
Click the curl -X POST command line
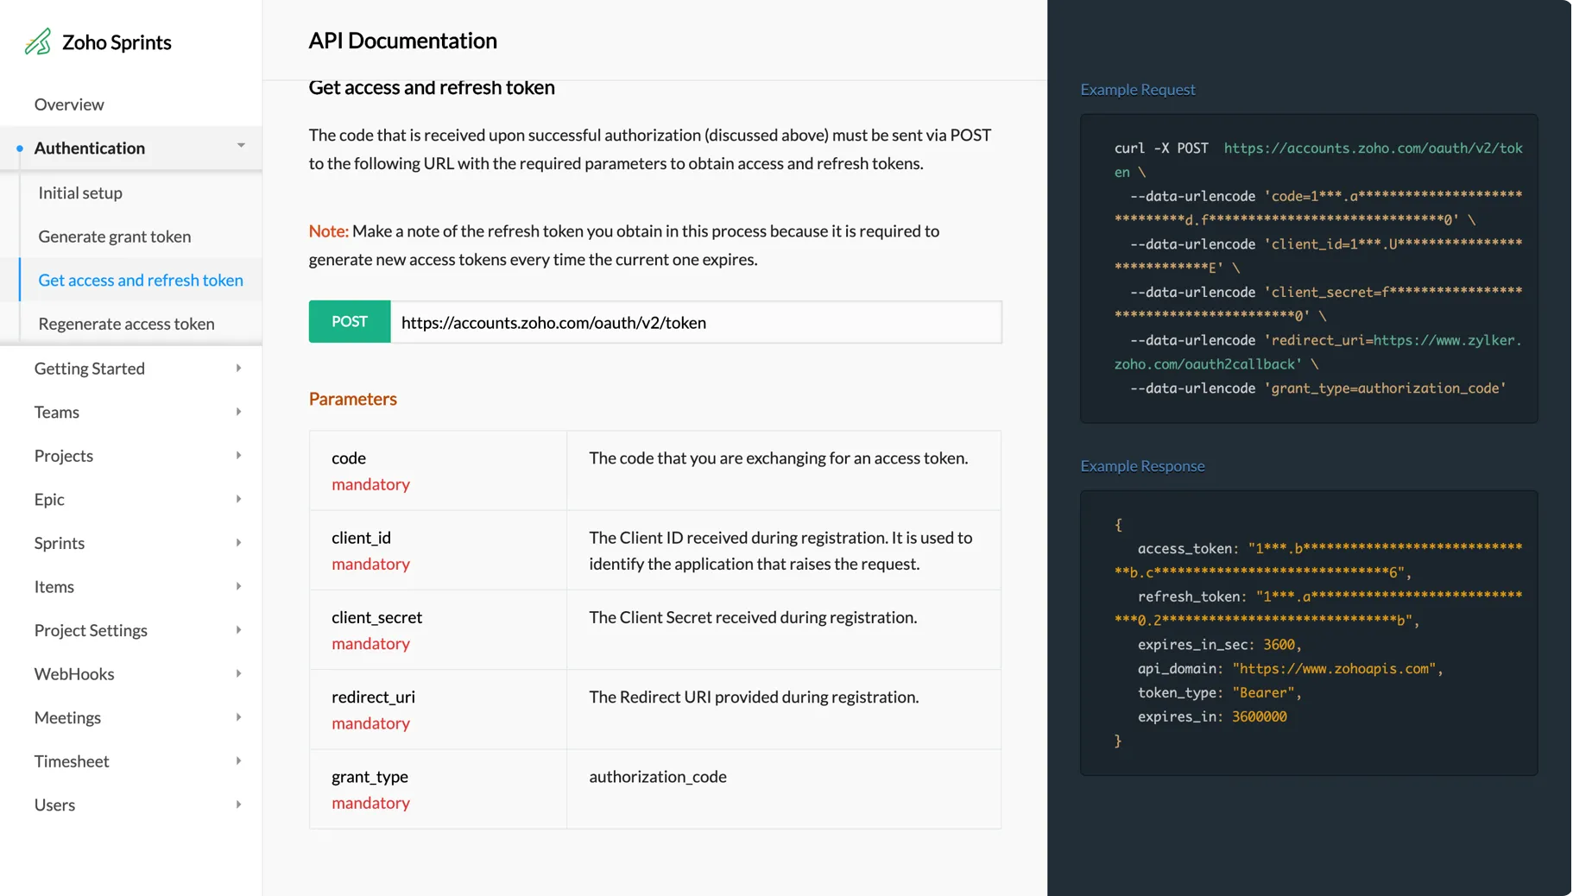[x=1318, y=160]
